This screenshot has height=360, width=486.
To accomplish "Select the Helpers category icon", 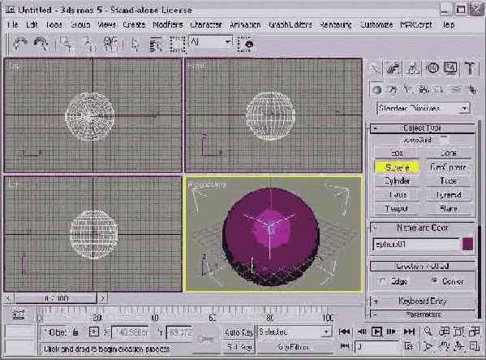I will [439, 90].
